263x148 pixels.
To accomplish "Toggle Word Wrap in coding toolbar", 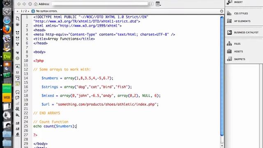I will click(17, 78).
